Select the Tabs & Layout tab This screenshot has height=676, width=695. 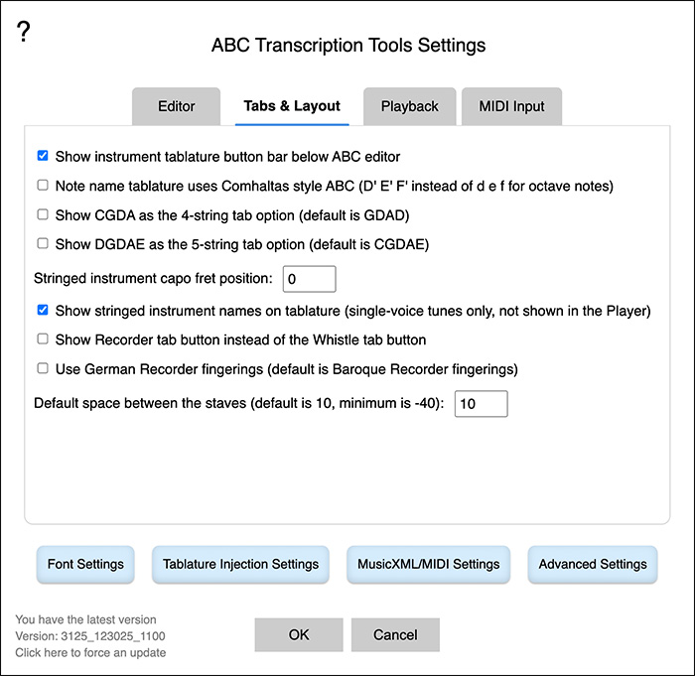pos(292,106)
